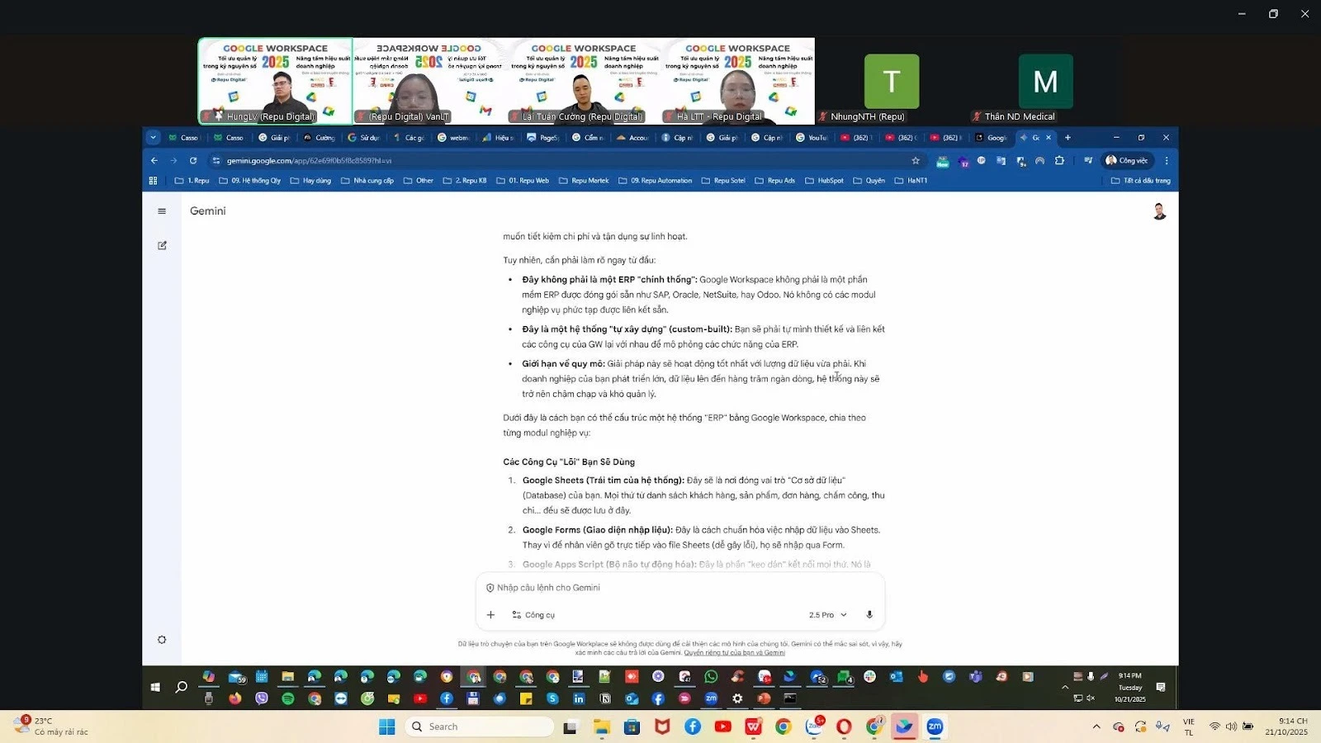Expand the Tất cả dấu trang bookmarks folder
Image resolution: width=1321 pixels, height=743 pixels.
[1143, 180]
